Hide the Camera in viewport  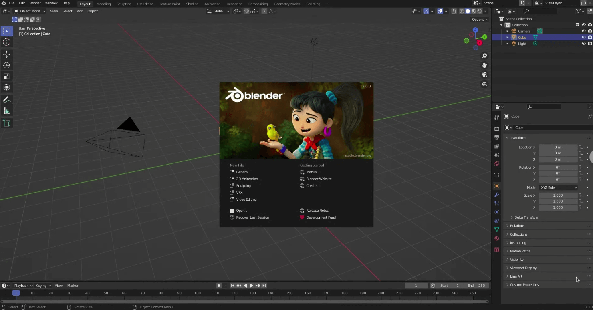click(583, 31)
